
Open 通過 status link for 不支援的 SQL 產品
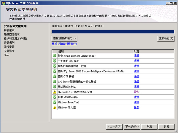point(136,61)
